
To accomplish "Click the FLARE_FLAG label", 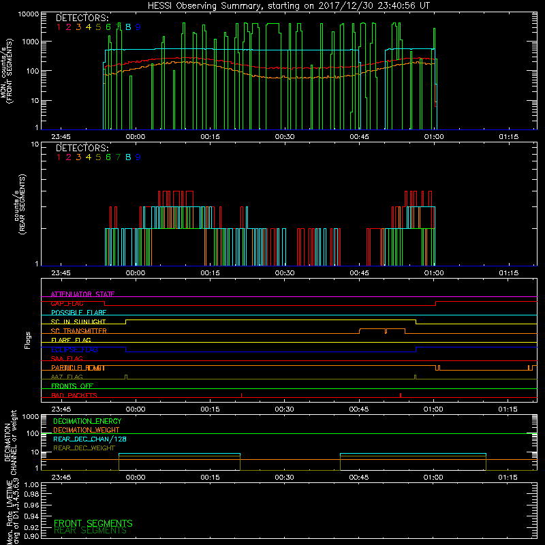I will pyautogui.click(x=71, y=340).
